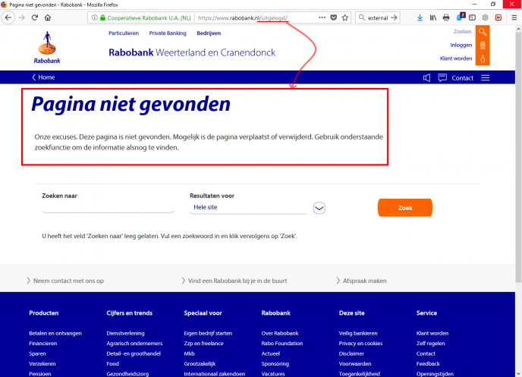Open footer link Zelf regelen
522x377 pixels.
[x=430, y=344]
